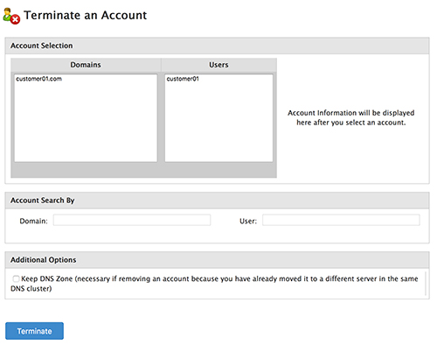Click the User: field label
The width and height of the screenshot is (437, 345).
click(x=248, y=222)
